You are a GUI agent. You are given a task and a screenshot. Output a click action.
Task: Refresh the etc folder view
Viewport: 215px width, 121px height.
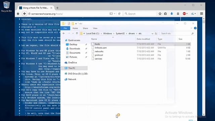[x=156, y=34]
